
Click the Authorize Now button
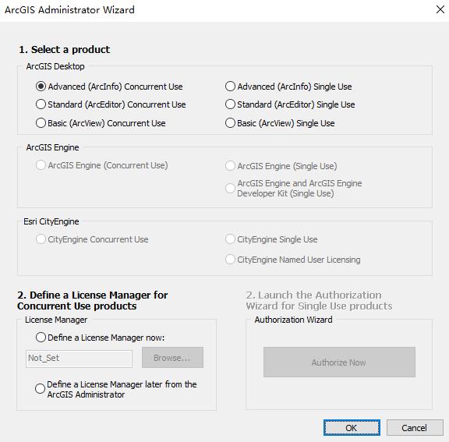click(339, 362)
